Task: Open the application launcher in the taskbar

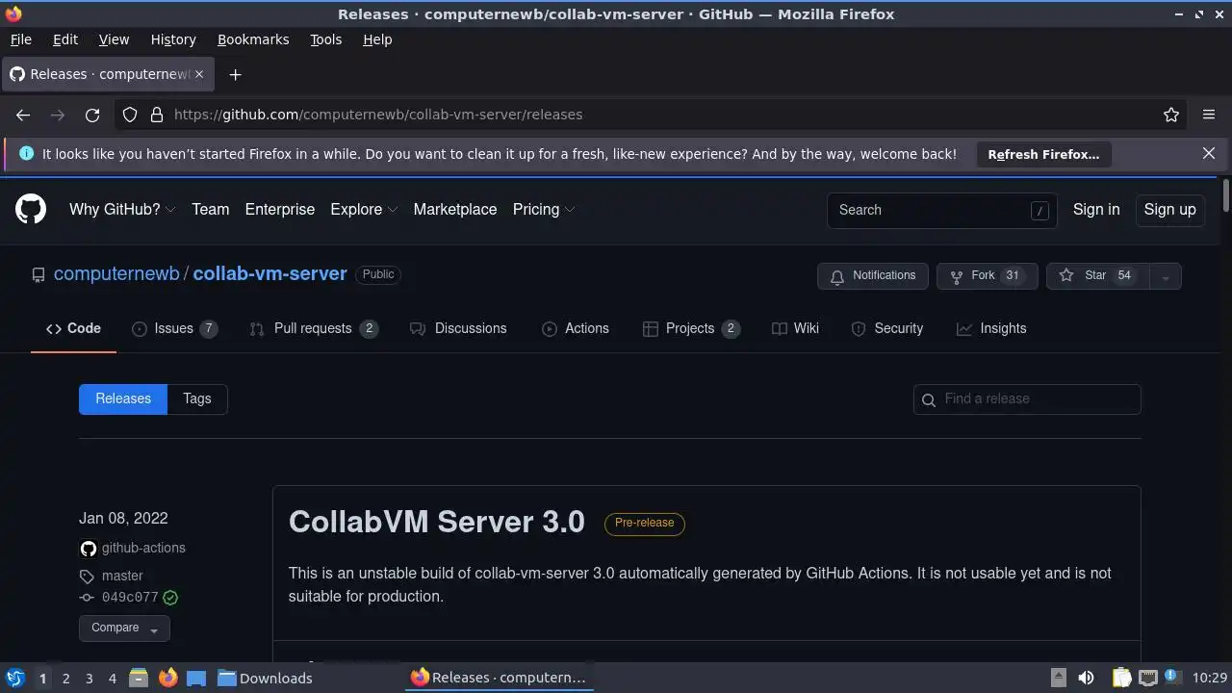Action: tap(14, 678)
